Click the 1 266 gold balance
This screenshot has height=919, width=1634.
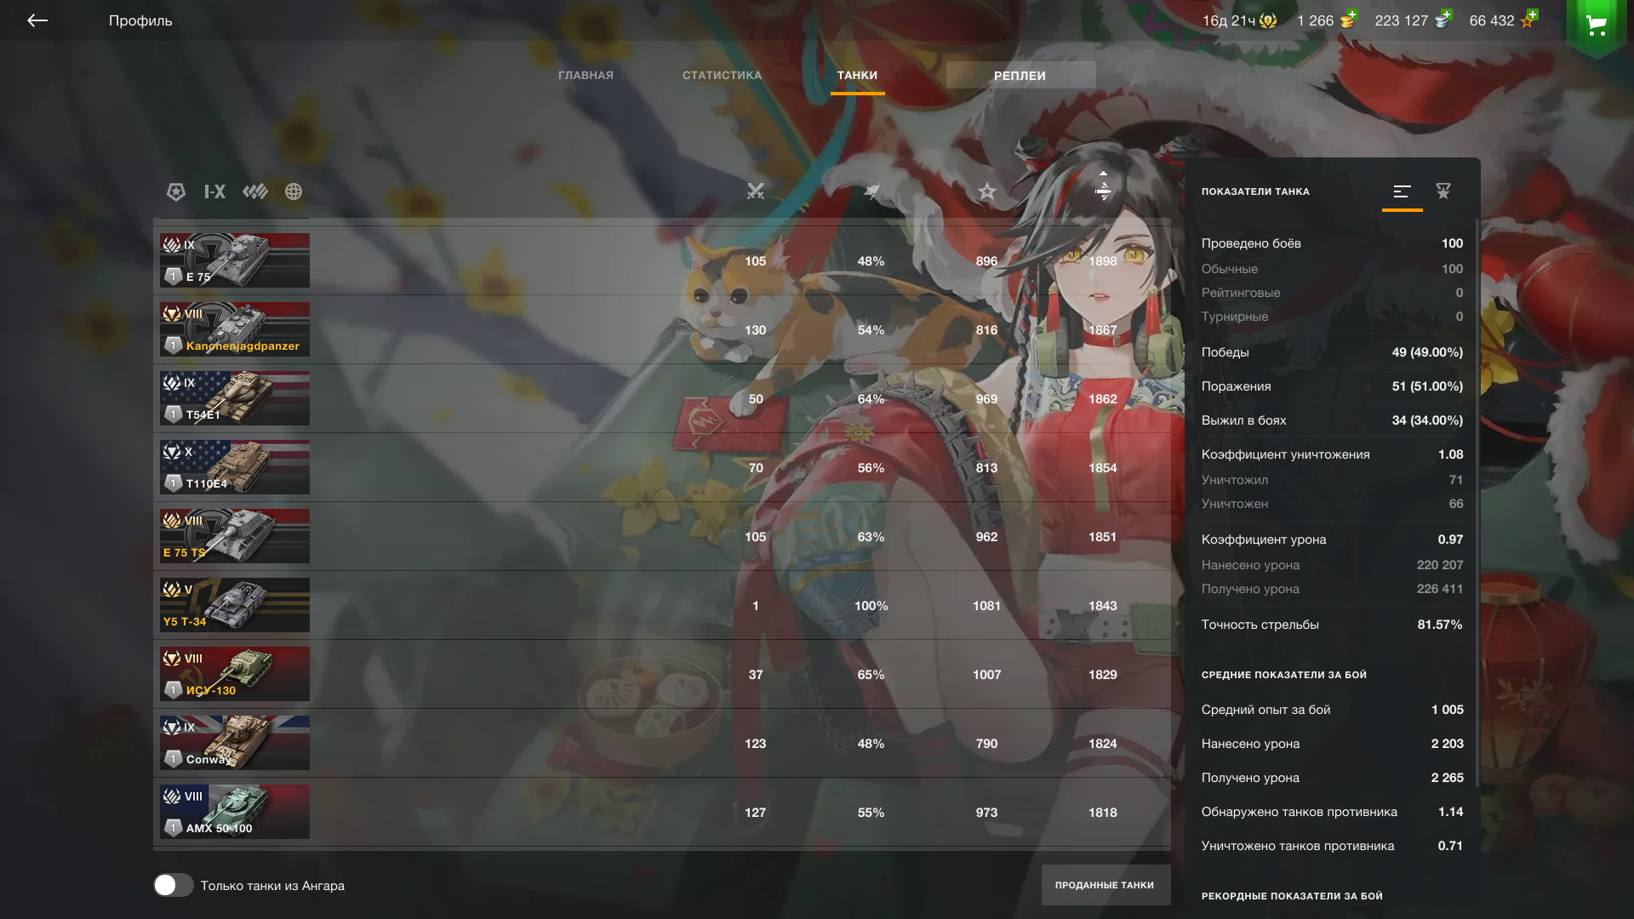[1315, 20]
